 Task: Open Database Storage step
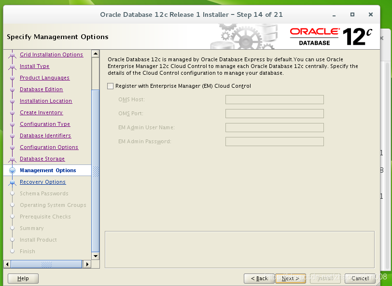pyautogui.click(x=42, y=159)
